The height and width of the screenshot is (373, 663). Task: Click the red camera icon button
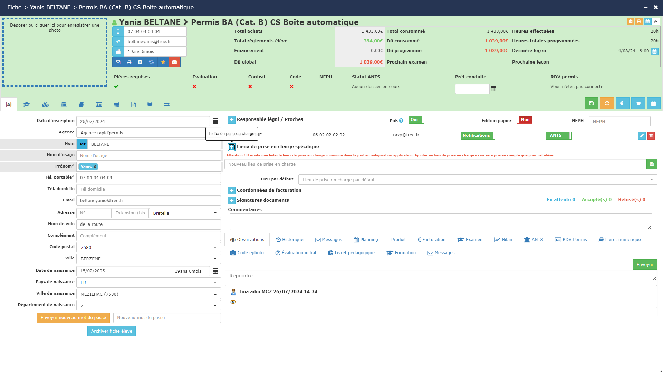click(x=174, y=62)
